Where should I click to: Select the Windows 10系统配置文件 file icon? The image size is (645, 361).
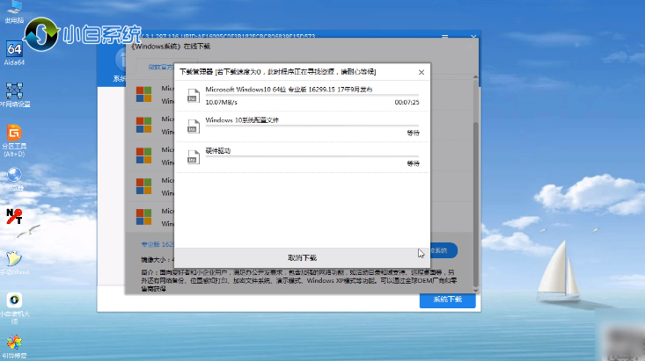tap(193, 126)
